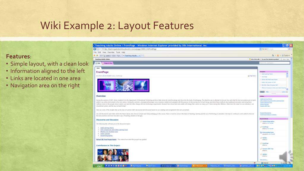Collapse the Navigator sidebar panel

click(287, 72)
